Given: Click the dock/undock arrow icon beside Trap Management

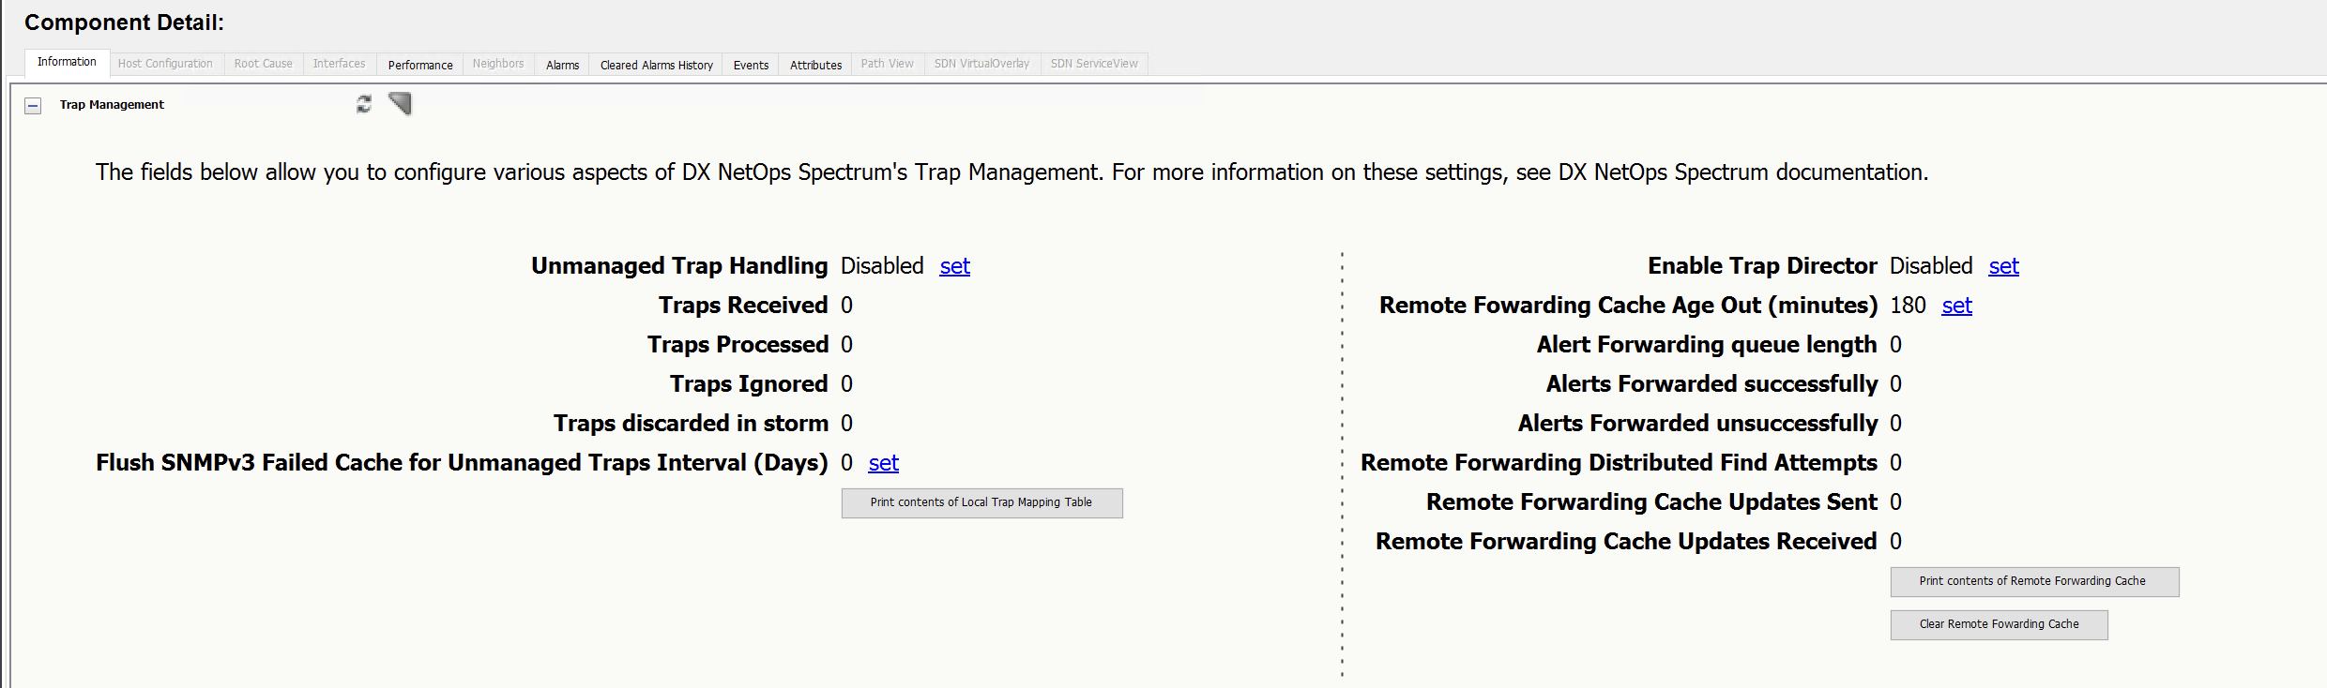Looking at the screenshot, I should pos(401,103).
